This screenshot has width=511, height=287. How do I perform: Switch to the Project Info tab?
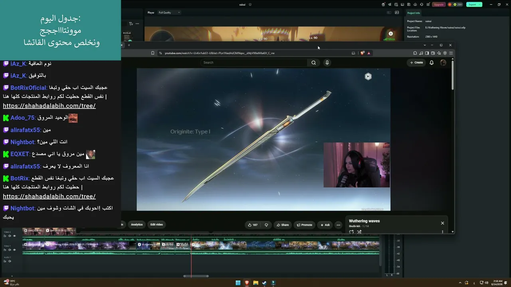[x=414, y=13]
